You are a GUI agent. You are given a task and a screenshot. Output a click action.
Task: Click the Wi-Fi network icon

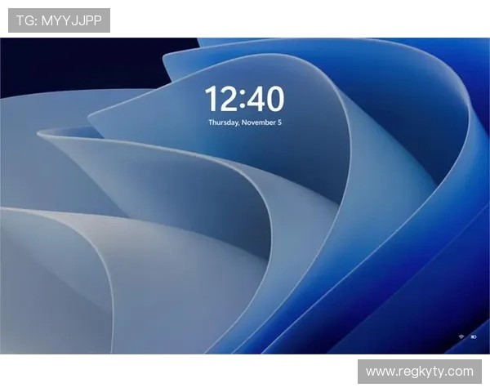coord(461,336)
